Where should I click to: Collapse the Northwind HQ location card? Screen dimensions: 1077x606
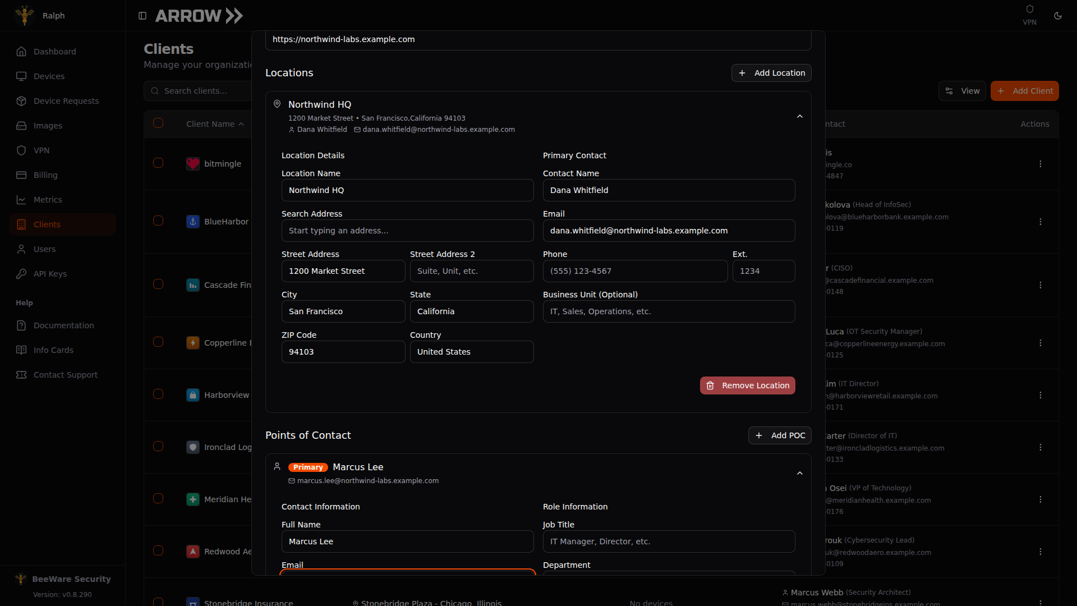[800, 117]
